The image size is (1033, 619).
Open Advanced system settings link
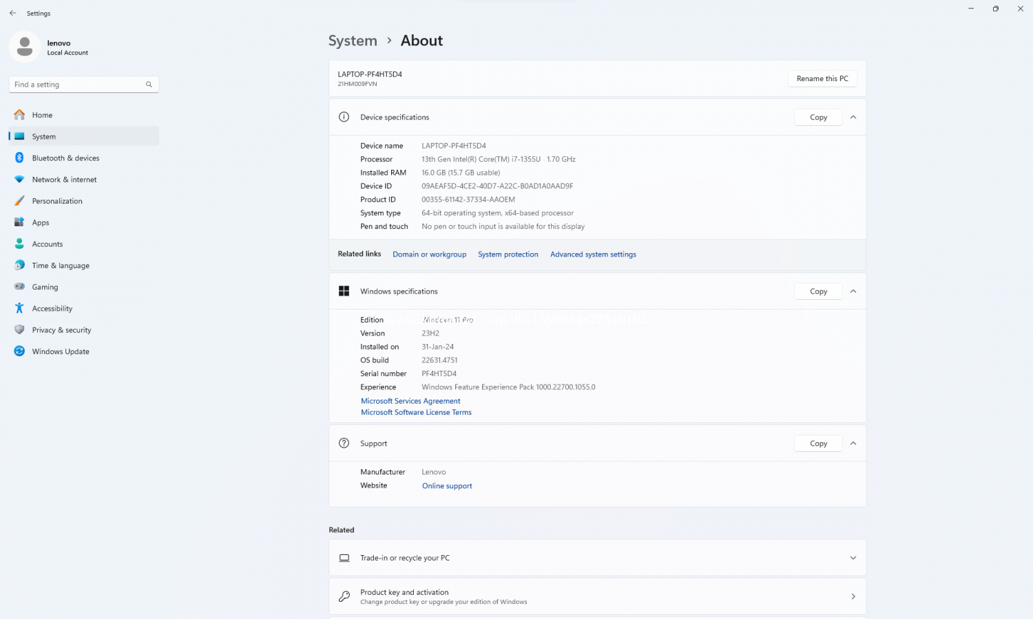click(593, 254)
